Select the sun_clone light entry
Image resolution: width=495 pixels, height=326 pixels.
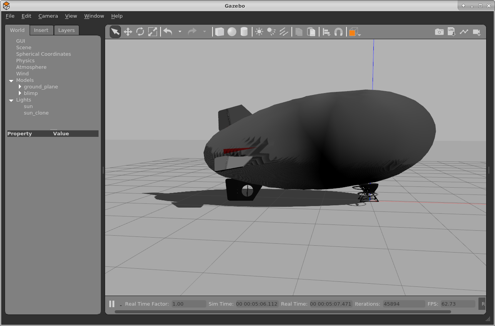pos(36,113)
